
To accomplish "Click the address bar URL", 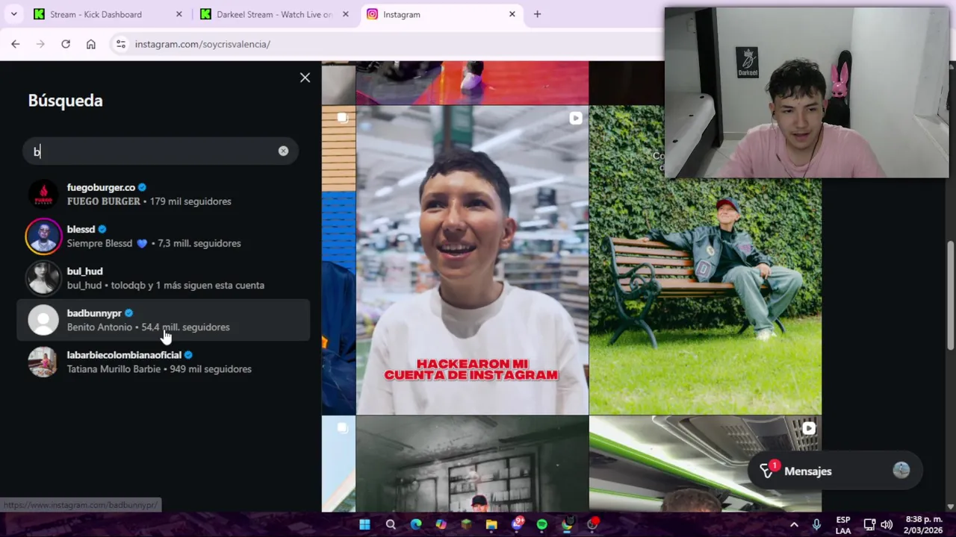I will 202,44.
